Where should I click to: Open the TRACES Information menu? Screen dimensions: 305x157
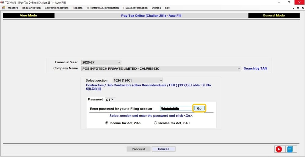point(135,8)
